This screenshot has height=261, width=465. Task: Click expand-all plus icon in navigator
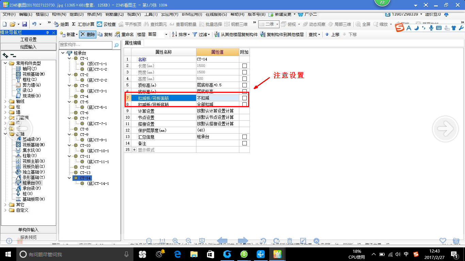coord(5,55)
